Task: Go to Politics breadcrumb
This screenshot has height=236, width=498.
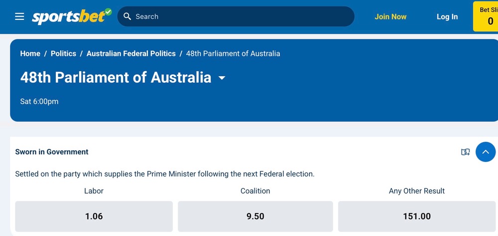Action: [x=64, y=54]
